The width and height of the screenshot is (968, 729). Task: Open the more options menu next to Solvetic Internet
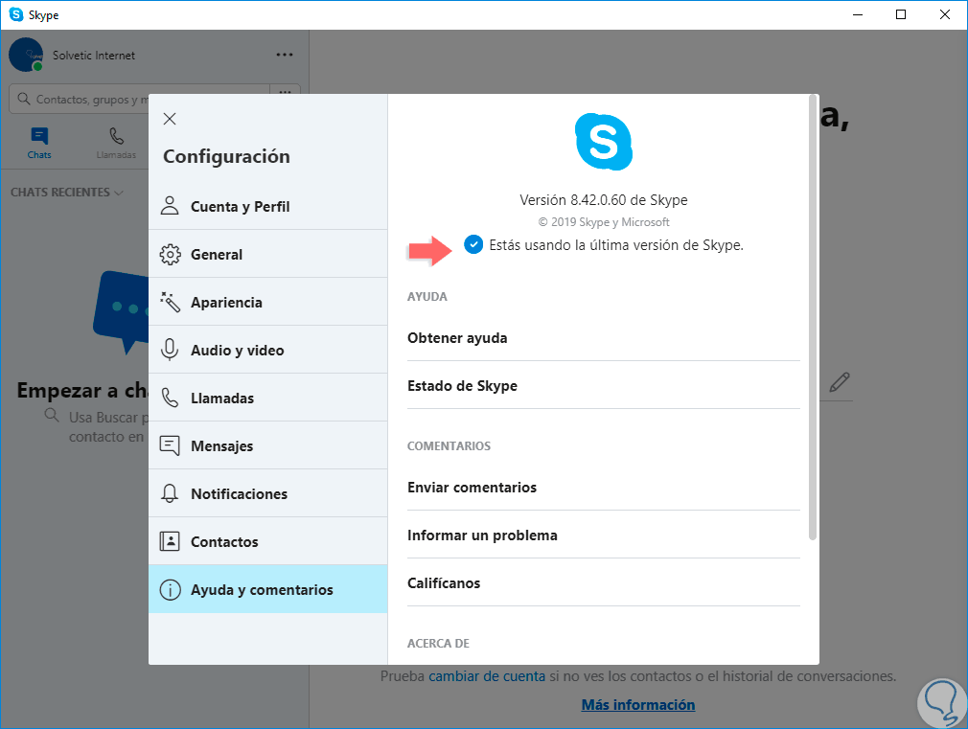click(285, 55)
